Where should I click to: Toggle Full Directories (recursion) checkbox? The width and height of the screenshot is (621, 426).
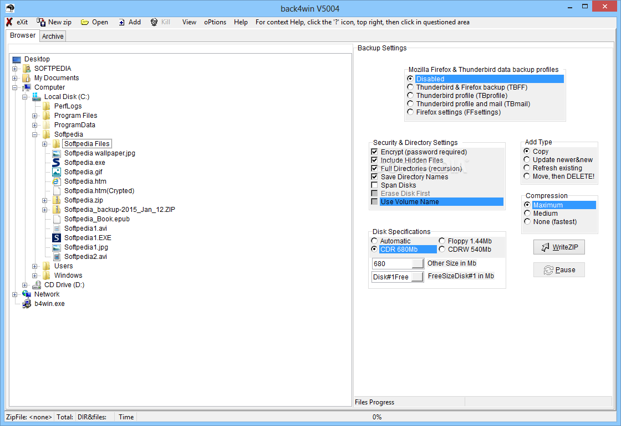tap(374, 168)
